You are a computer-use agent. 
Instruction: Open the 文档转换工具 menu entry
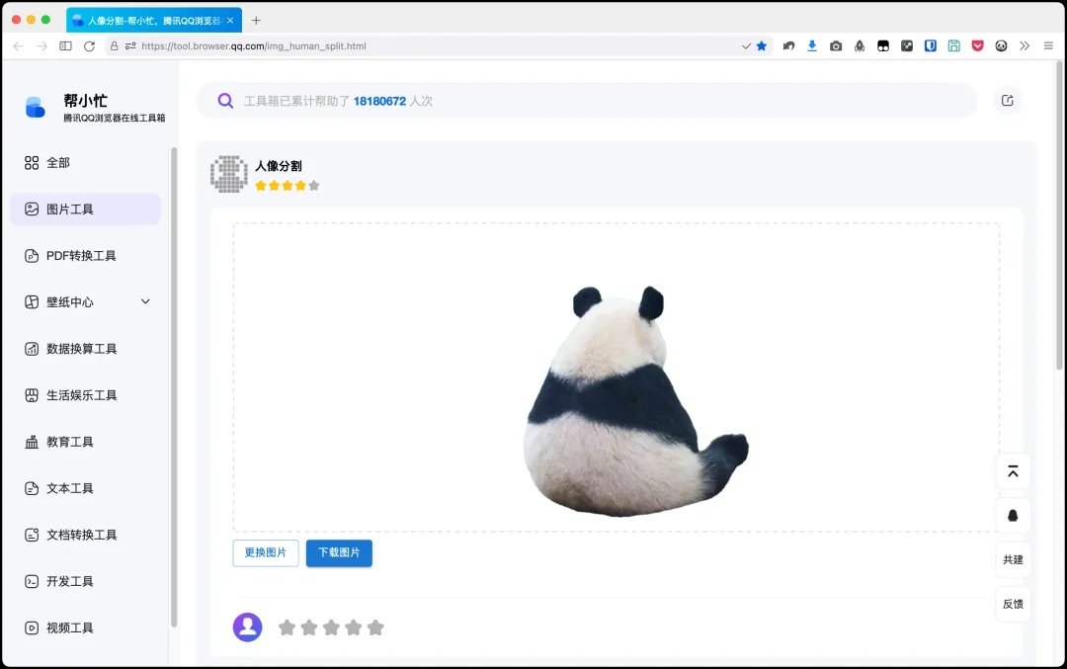[x=84, y=534]
